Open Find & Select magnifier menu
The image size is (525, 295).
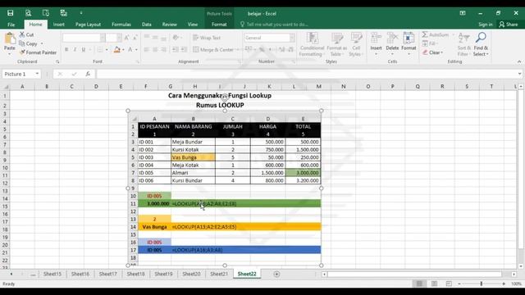[481, 44]
